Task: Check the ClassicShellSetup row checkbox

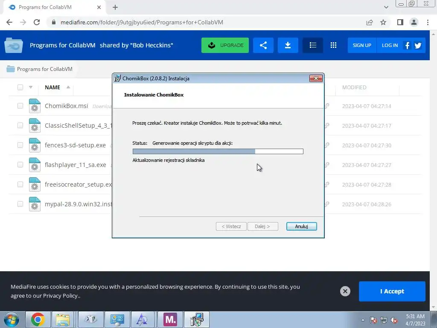Action: pyautogui.click(x=20, y=125)
